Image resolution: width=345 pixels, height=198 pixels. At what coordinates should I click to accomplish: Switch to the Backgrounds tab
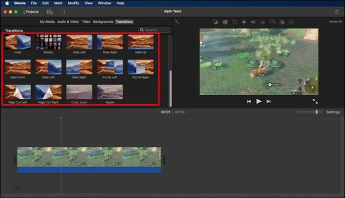[103, 21]
